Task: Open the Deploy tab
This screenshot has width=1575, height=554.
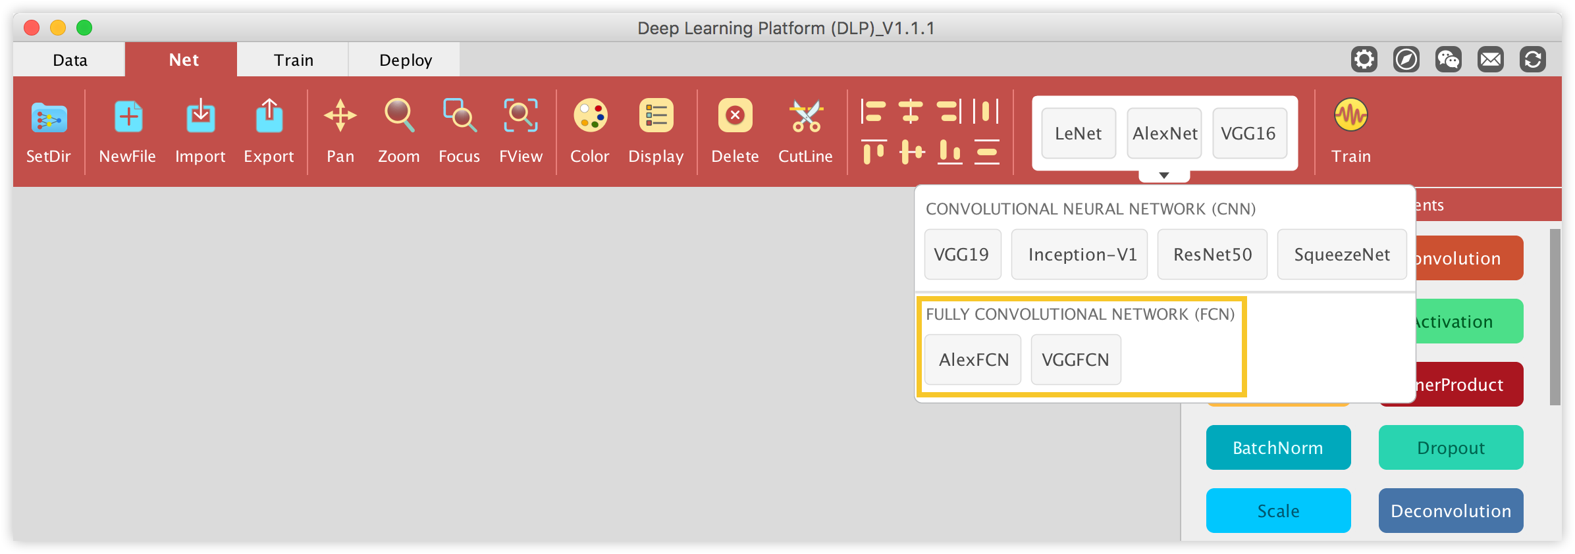Action: click(x=406, y=60)
